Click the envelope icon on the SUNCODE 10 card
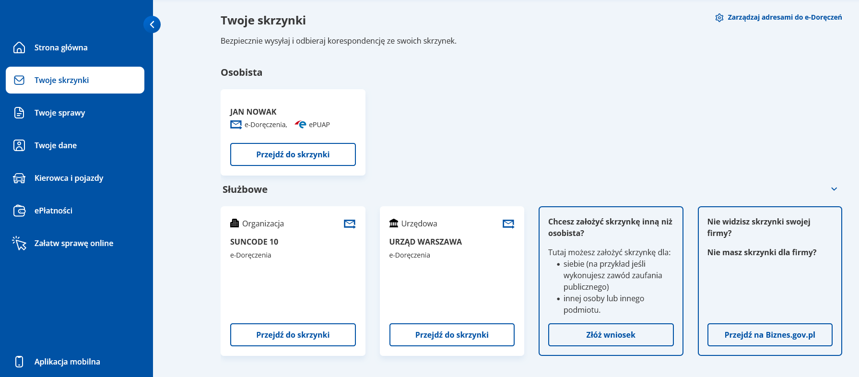Viewport: 859px width, 377px height. [x=350, y=224]
